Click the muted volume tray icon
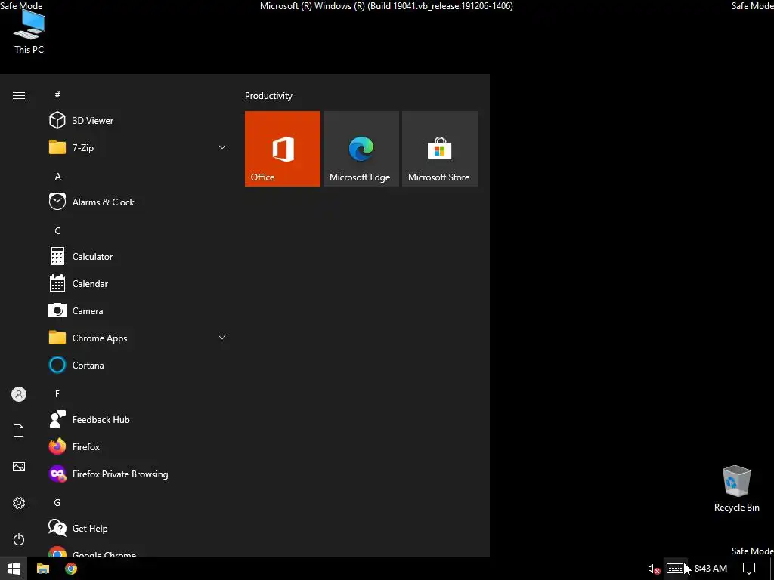Screen dimensions: 774x580 (654, 569)
